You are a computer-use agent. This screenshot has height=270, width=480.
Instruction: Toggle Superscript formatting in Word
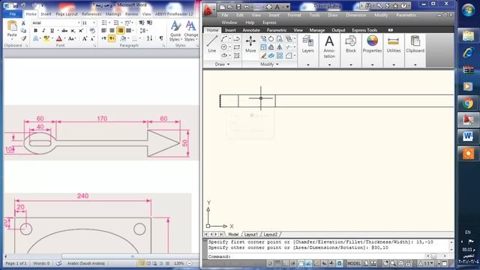(x=81, y=31)
